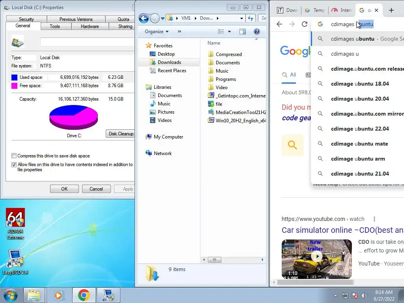Launch Windows Media Player from the taskbar
This screenshot has width=404, height=303.
tap(59, 295)
